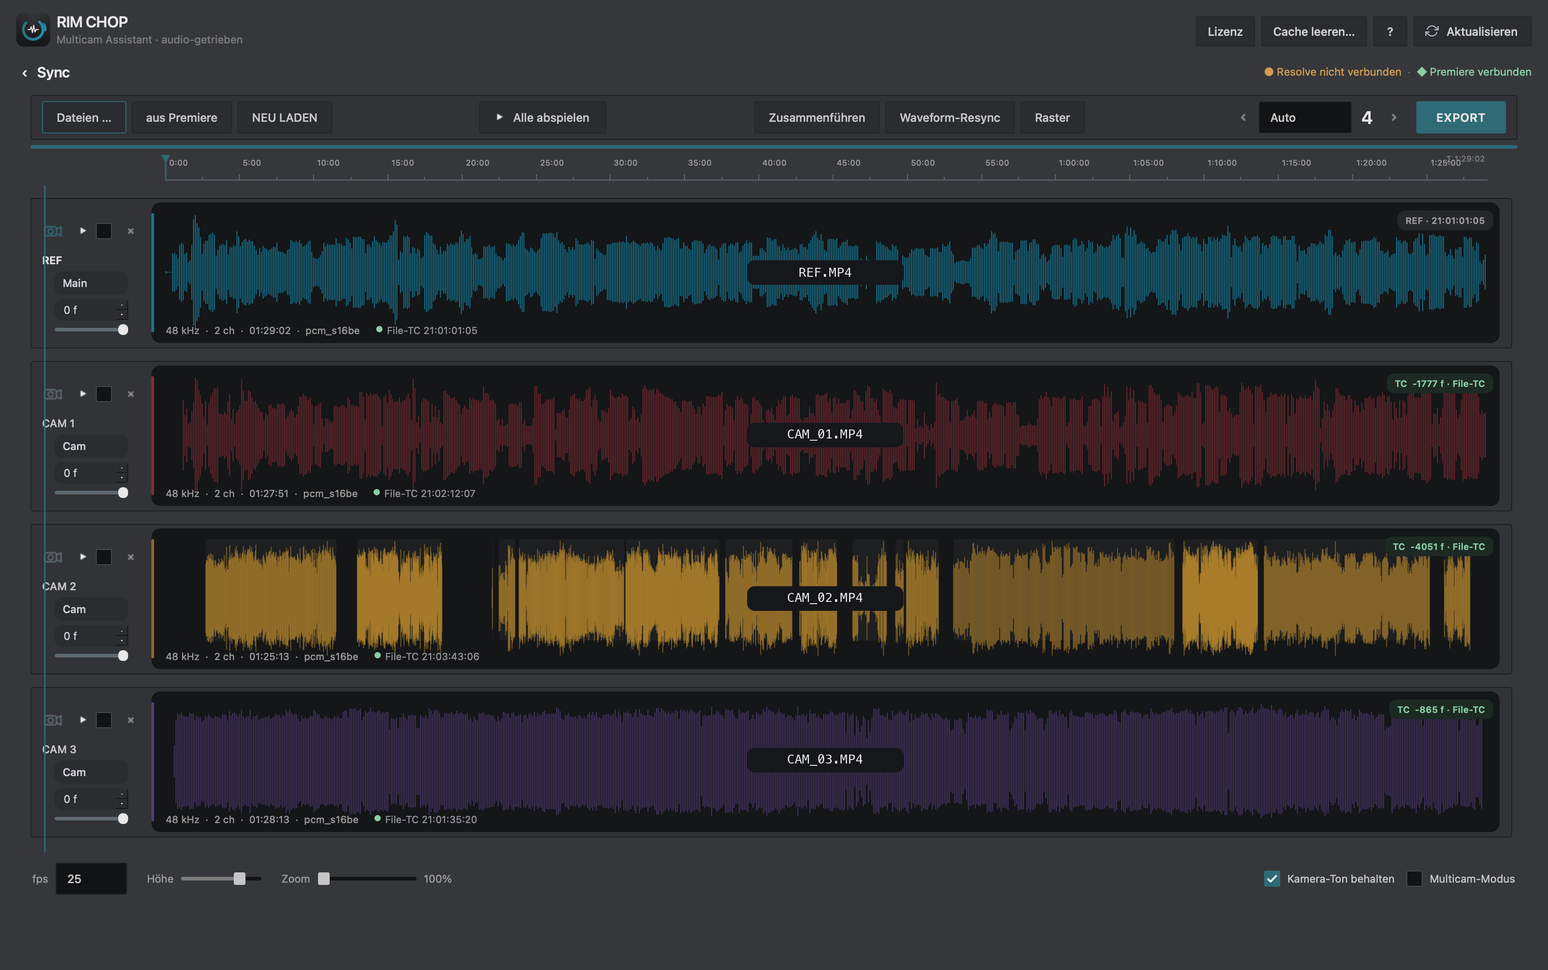Viewport: 1548px width, 970px height.
Task: Uncheck Kamera-Ton behalten
Action: [x=1272, y=879]
